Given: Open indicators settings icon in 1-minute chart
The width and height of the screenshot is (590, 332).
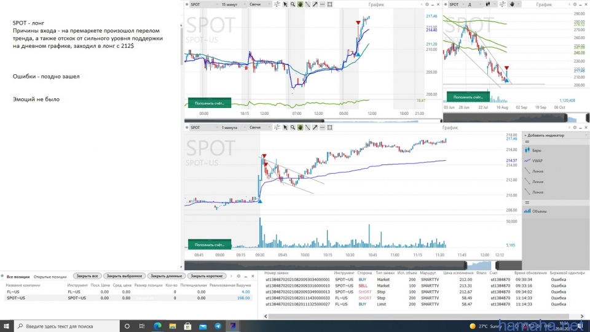Looking at the screenshot, I should (277, 128).
